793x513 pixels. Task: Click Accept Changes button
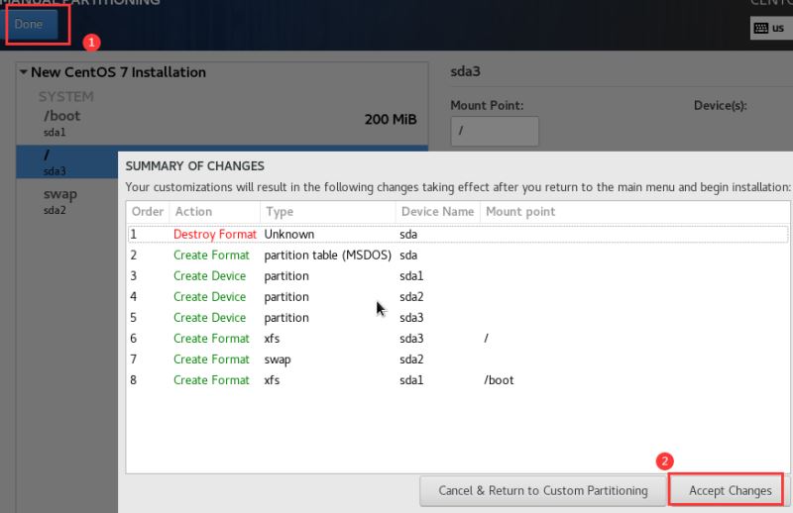(x=730, y=490)
